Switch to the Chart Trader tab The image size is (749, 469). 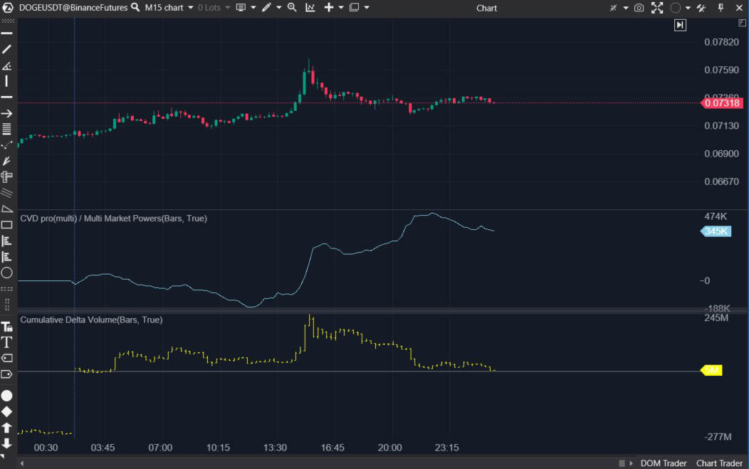[x=719, y=463]
